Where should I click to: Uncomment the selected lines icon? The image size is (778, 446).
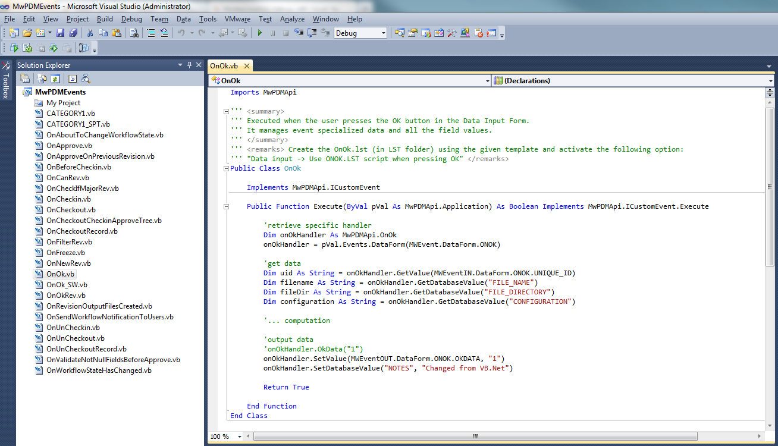pos(164,33)
